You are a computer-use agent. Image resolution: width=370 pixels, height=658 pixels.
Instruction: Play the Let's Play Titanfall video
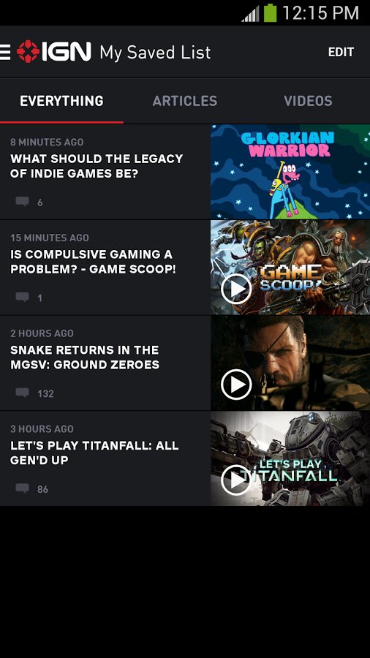pos(236,480)
